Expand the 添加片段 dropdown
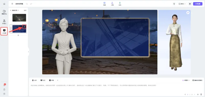This screenshot has height=97, width=205. [15, 10]
